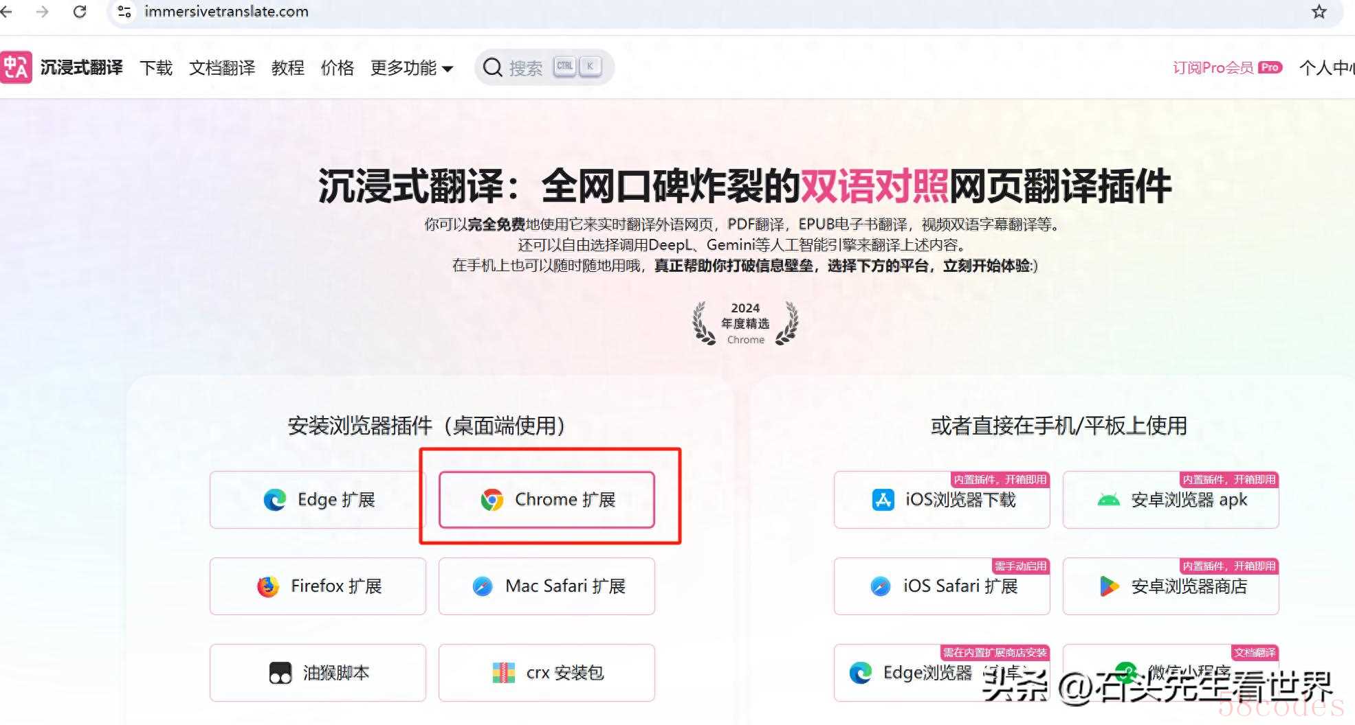Choose the Edge 扩展 install button

coord(318,500)
